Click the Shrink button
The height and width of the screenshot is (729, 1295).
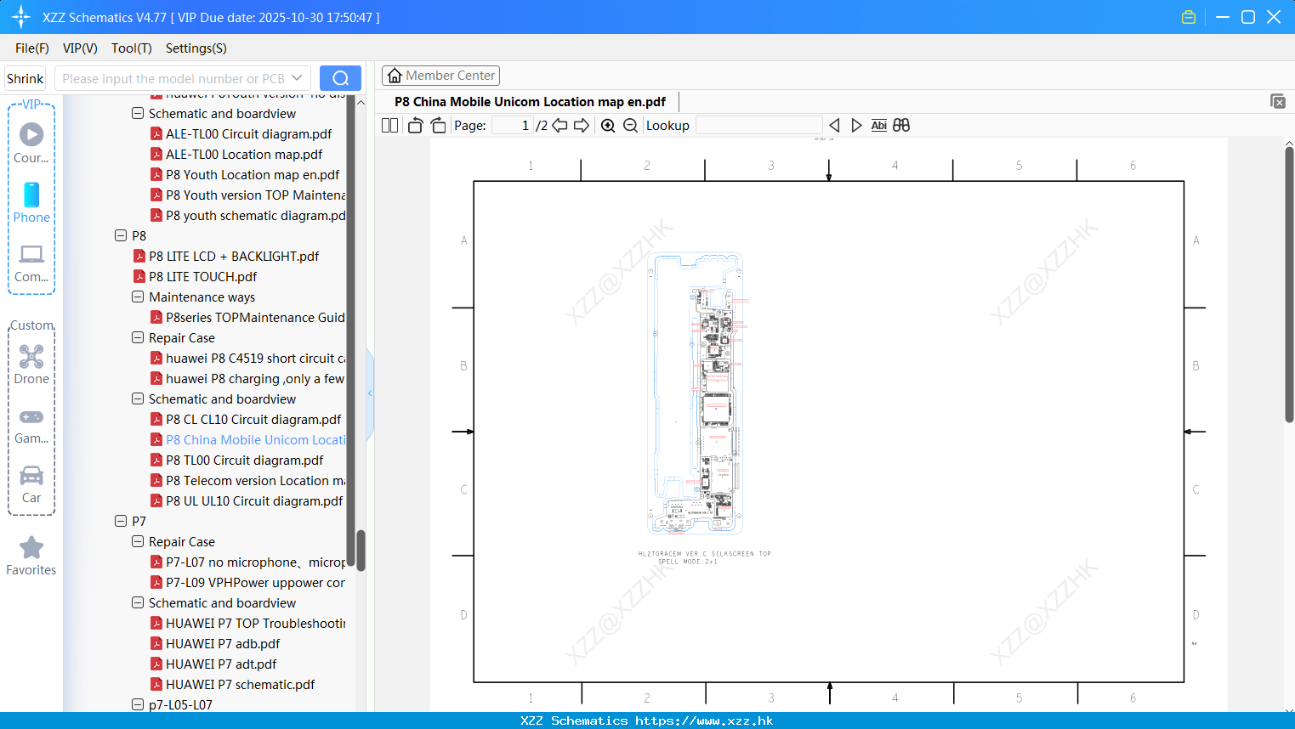point(25,78)
